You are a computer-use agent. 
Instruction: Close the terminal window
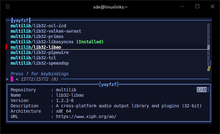pos(212,6)
